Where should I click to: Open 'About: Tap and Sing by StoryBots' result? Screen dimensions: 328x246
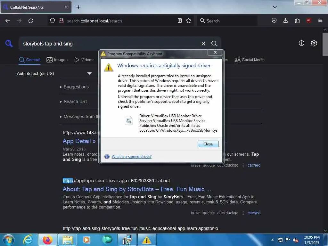(x=137, y=189)
